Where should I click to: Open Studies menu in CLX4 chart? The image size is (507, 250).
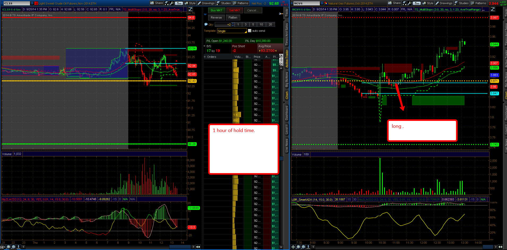tap(224, 3)
